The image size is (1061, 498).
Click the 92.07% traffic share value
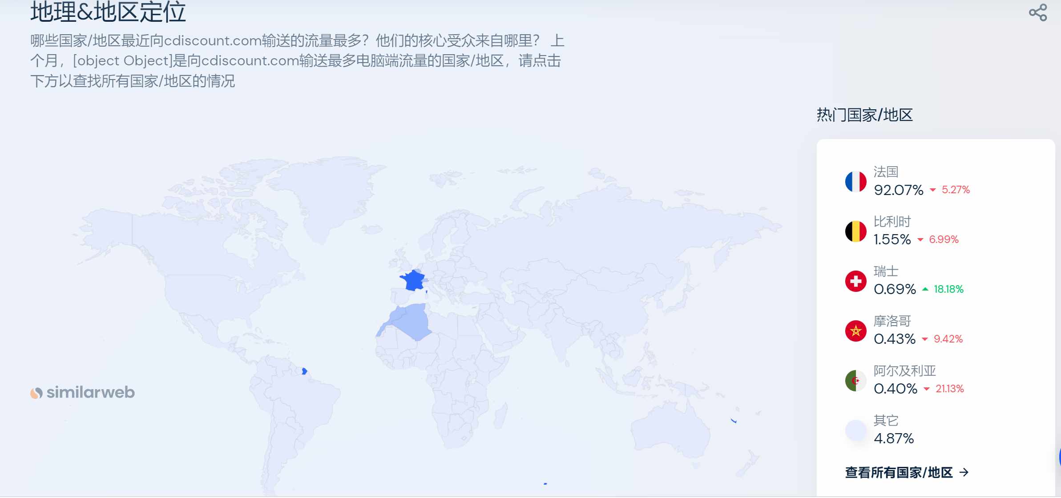899,190
